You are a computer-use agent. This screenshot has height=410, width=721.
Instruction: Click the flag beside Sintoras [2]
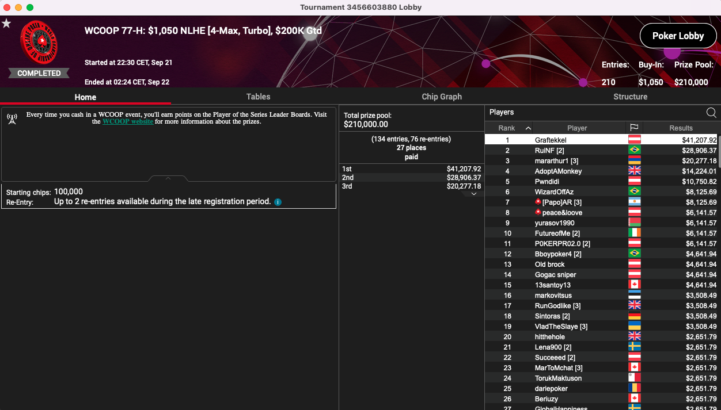(634, 316)
